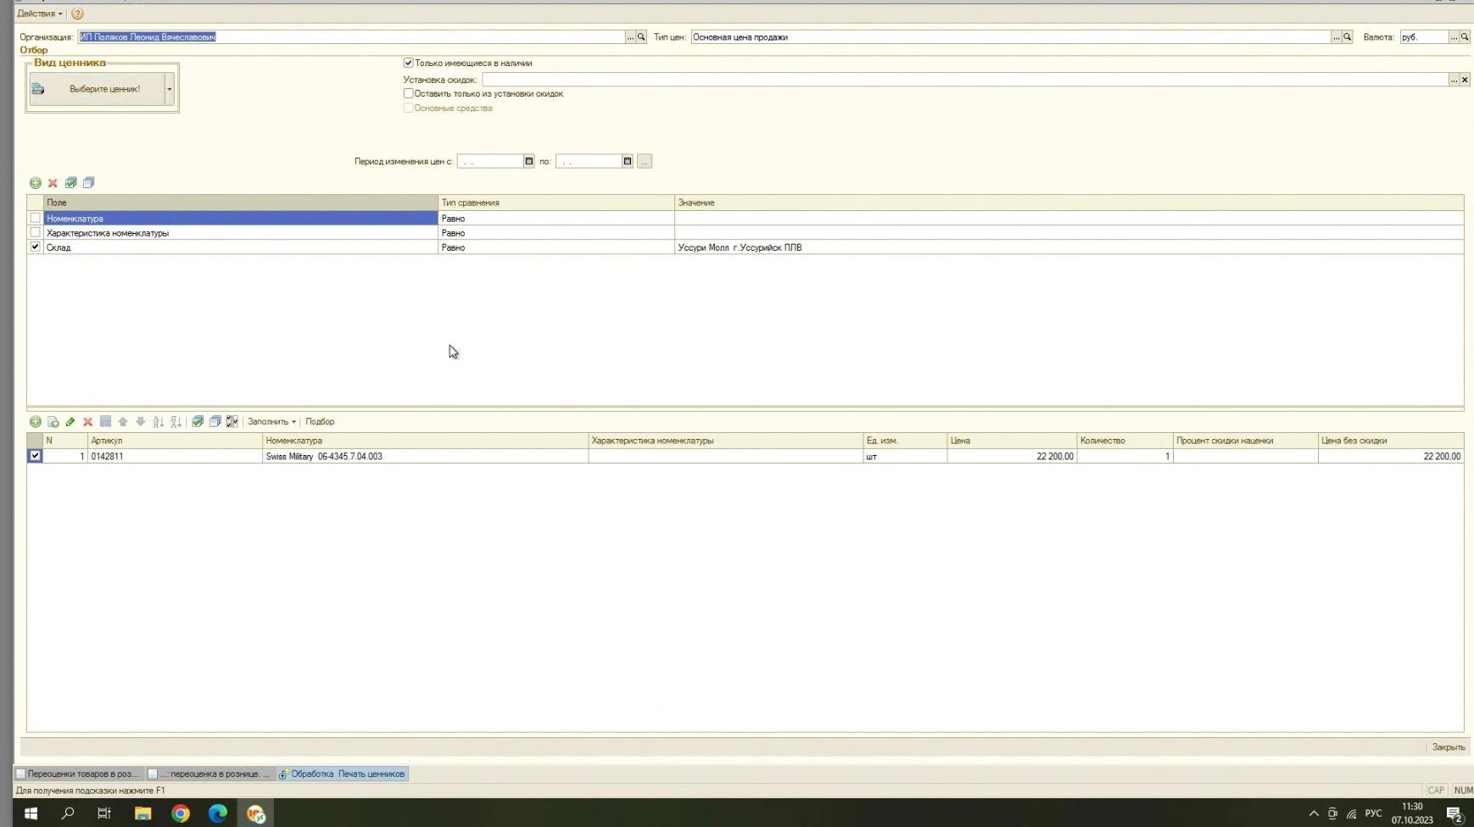The image size is (1474, 827).
Task: Add a new item row in the goods table toolbar
Action: [35, 422]
